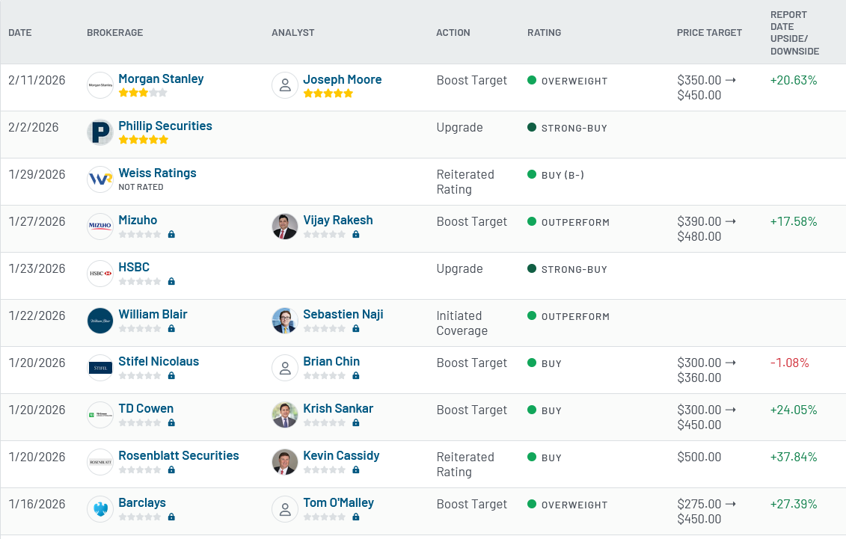Click the Phillip Securities logo icon
Screen dimensions: 846x539
pyautogui.click(x=100, y=132)
